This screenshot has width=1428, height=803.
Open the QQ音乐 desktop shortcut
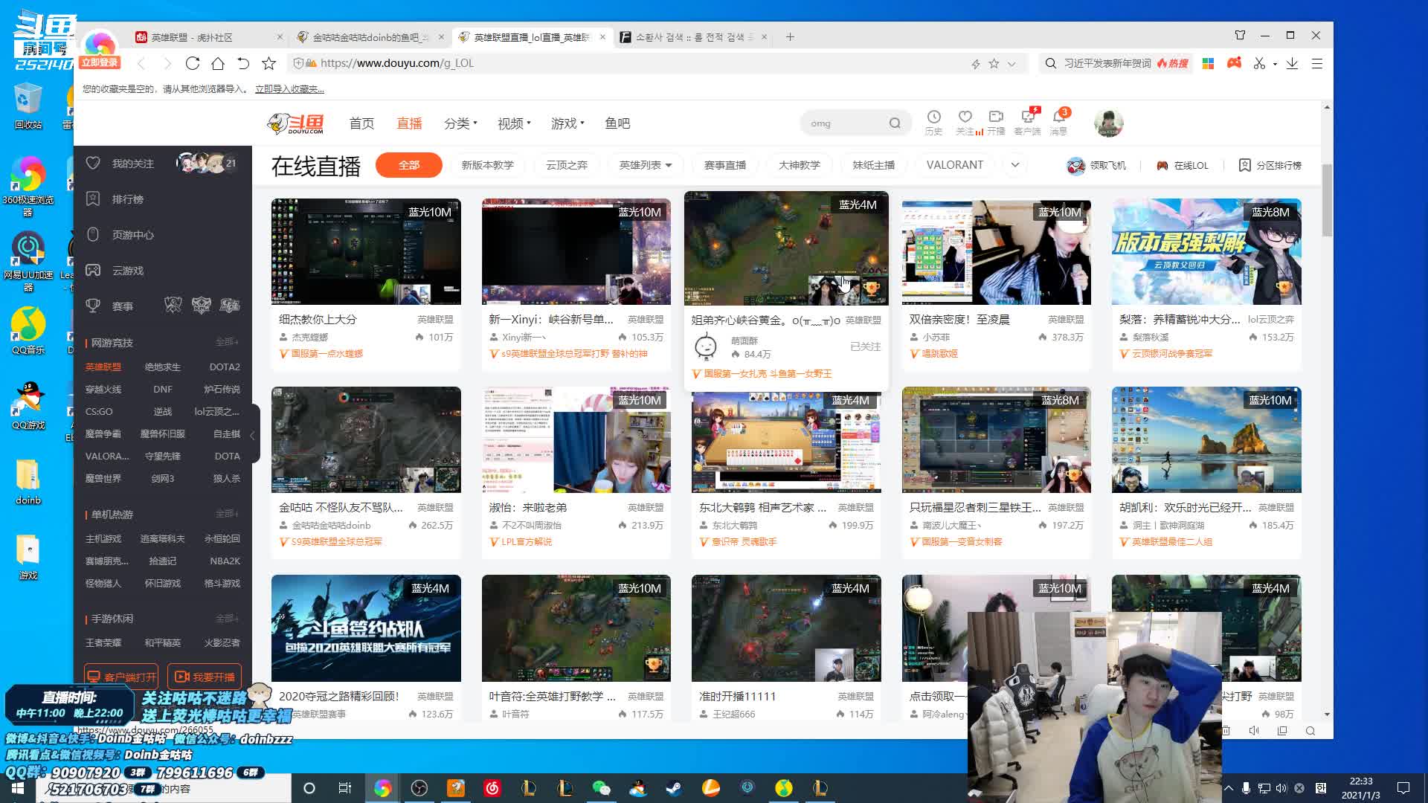(28, 331)
